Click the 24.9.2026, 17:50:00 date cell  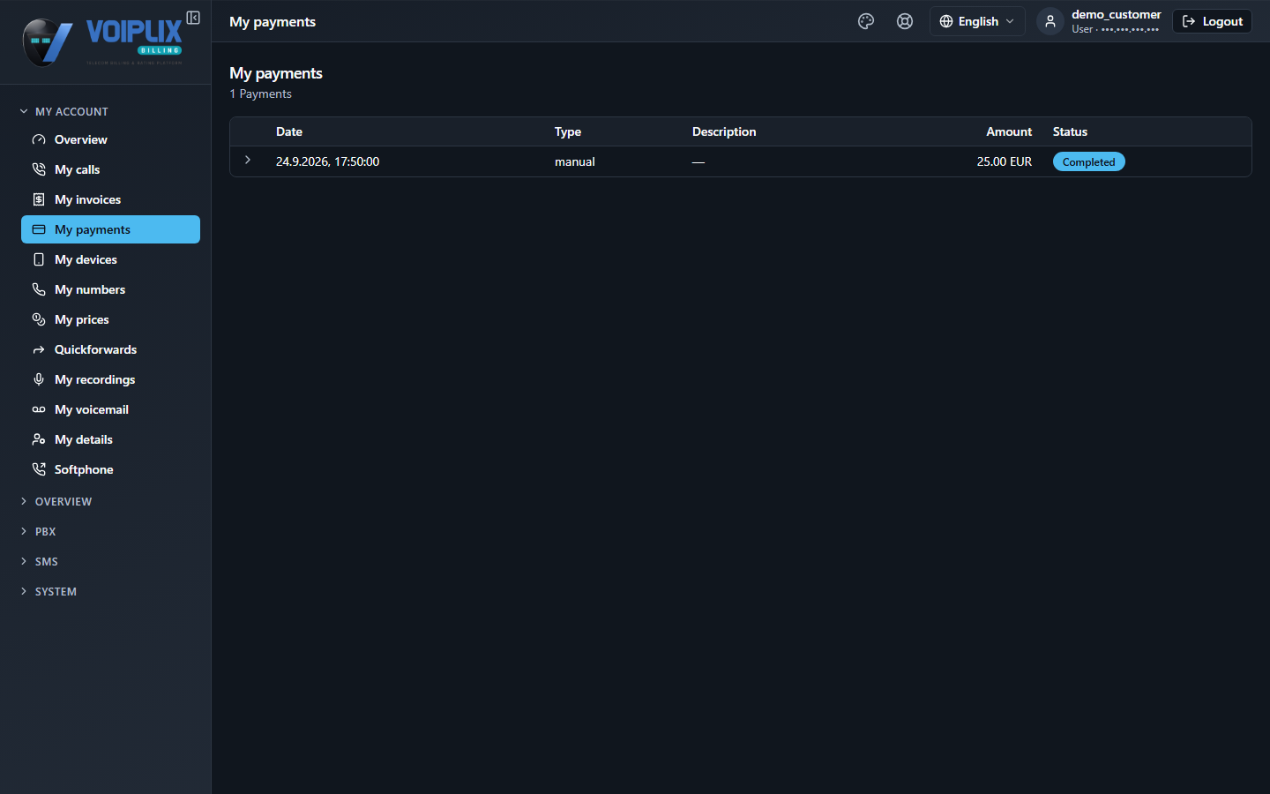tap(327, 161)
